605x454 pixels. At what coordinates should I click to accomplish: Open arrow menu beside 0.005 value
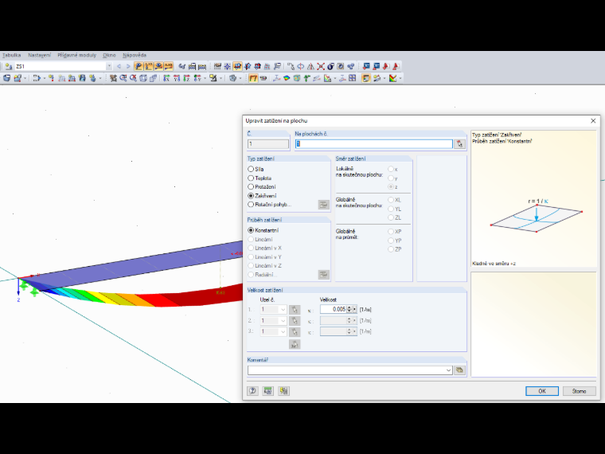pos(354,309)
